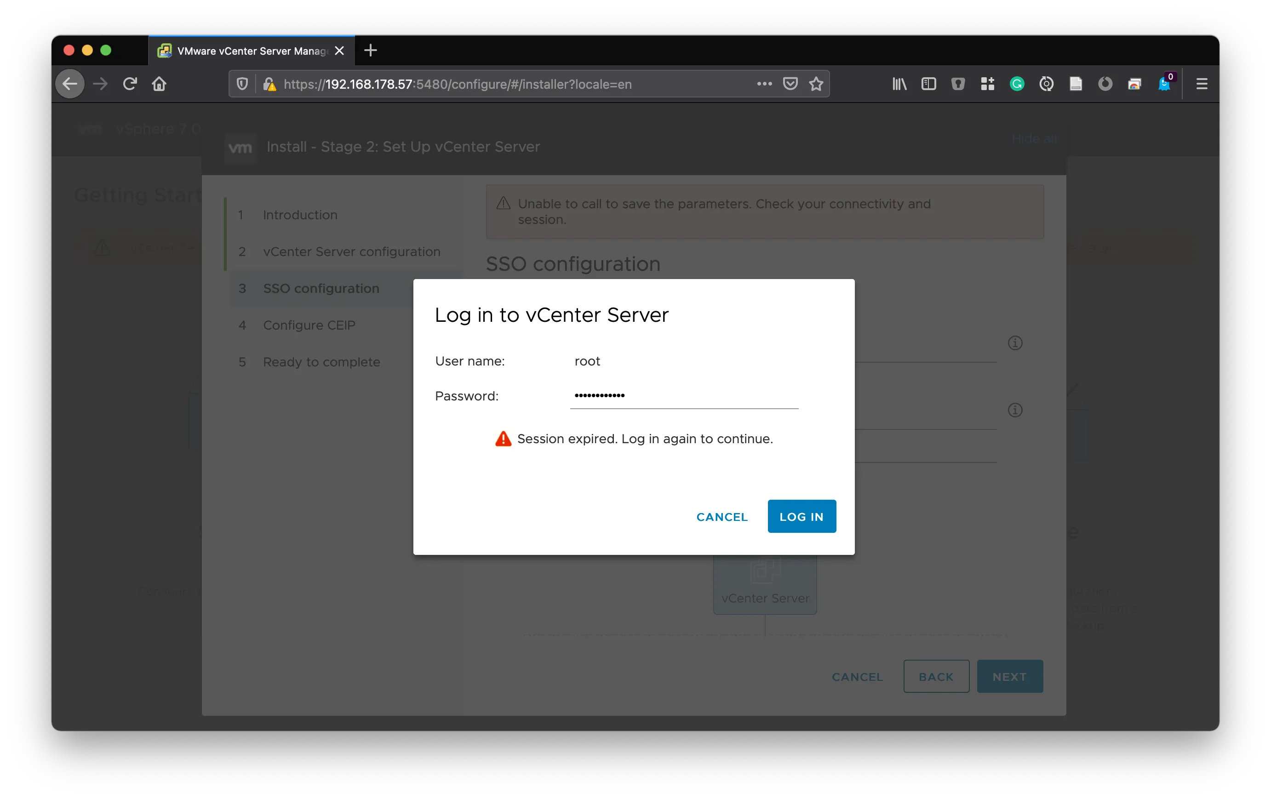Open new browser tab
The image size is (1271, 799).
[x=371, y=51]
